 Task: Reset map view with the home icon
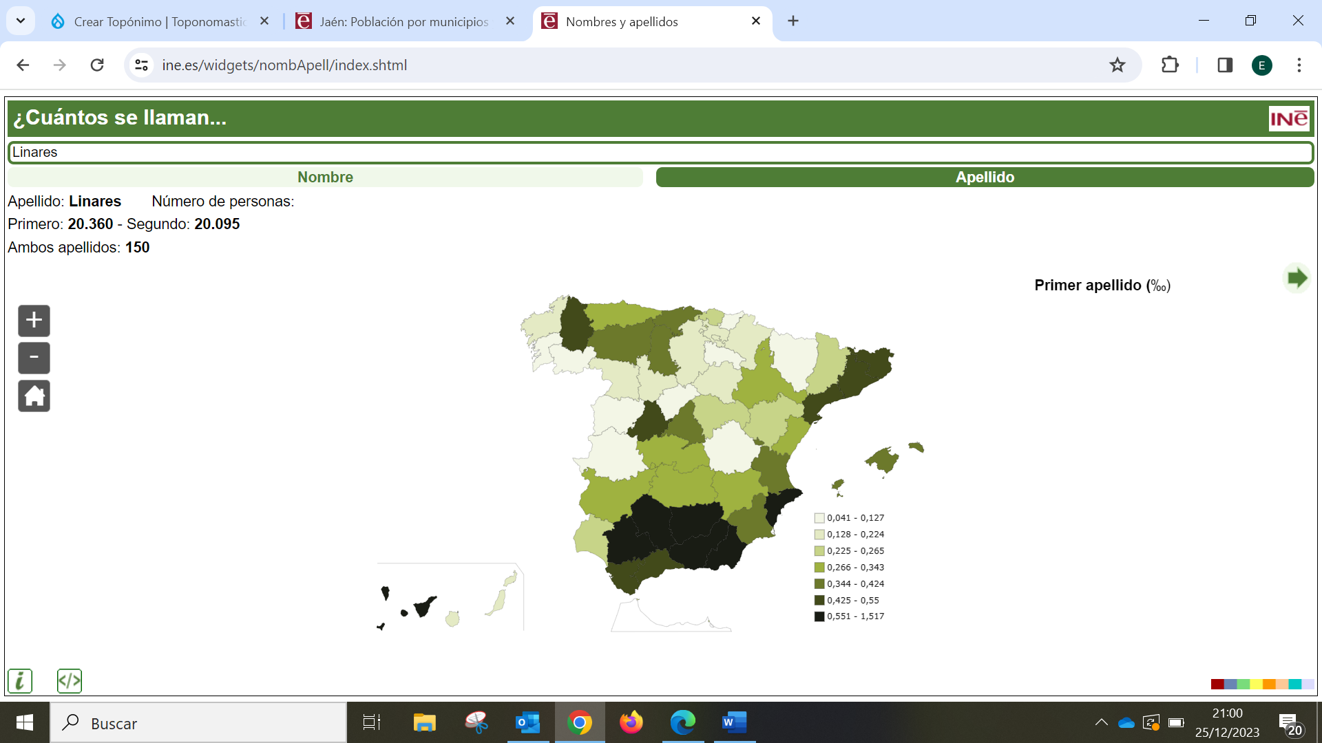click(x=33, y=396)
